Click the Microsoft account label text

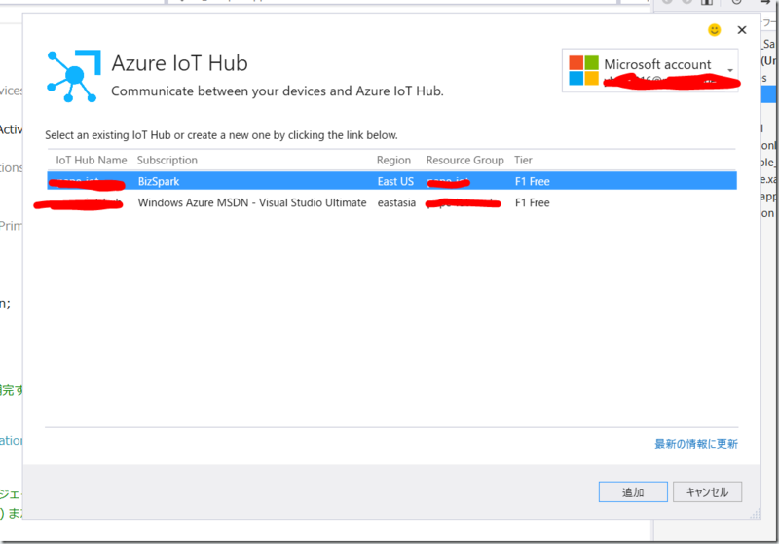[657, 64]
